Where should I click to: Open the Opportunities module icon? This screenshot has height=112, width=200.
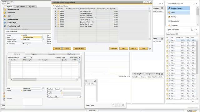pyautogui.click(x=5, y=19)
